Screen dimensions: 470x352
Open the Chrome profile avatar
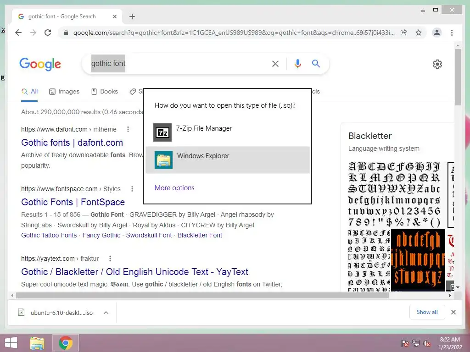point(437,33)
